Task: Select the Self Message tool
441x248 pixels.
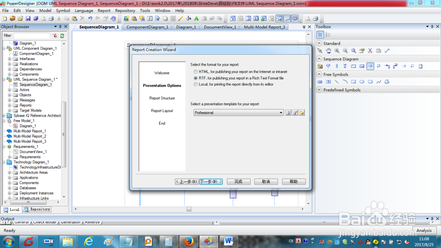Action: click(x=378, y=66)
